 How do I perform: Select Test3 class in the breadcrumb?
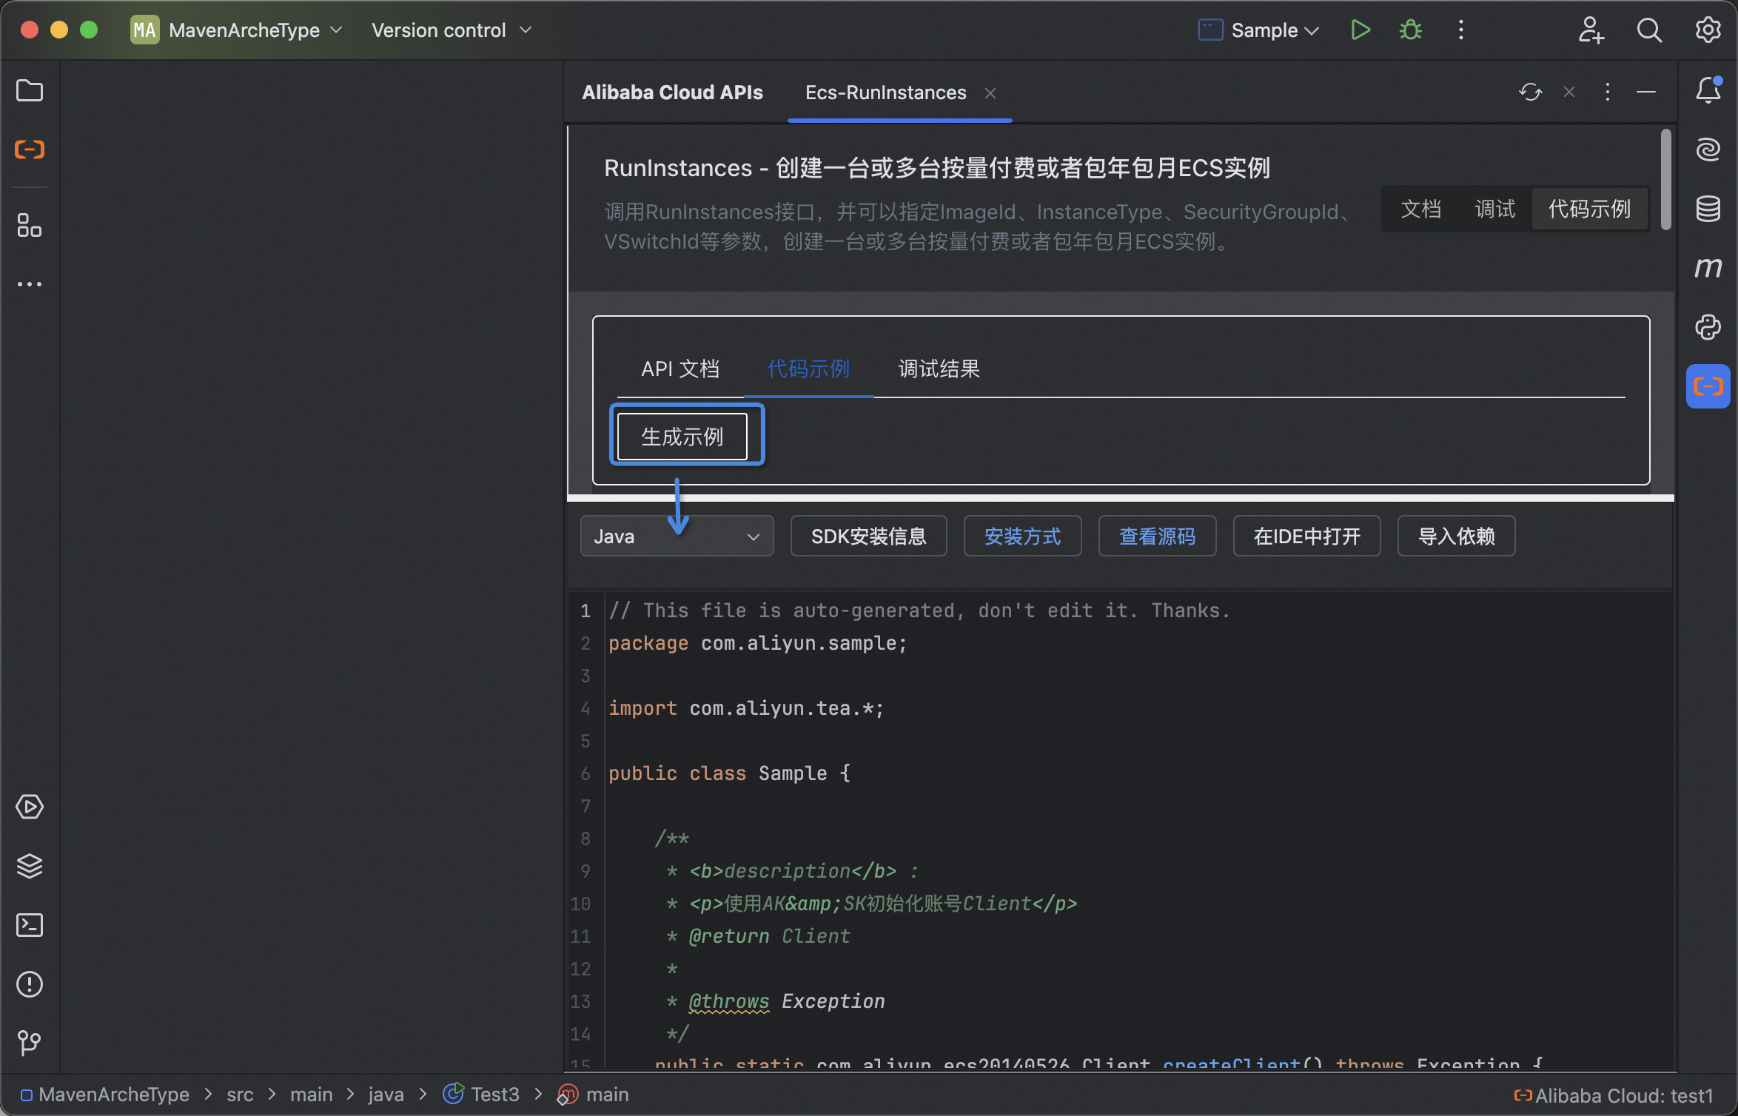click(x=481, y=1095)
